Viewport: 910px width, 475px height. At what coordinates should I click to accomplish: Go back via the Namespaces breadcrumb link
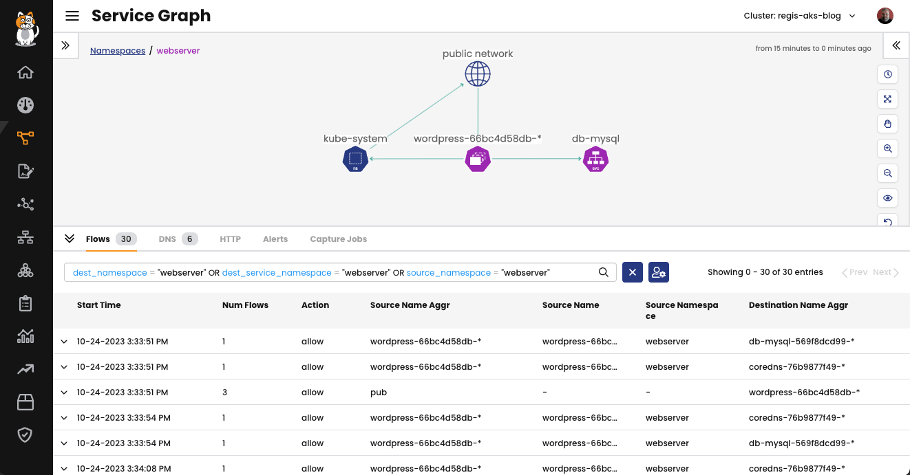[117, 50]
